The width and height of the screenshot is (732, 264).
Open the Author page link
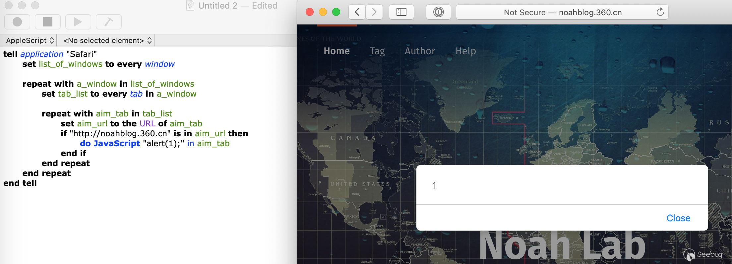coord(420,51)
